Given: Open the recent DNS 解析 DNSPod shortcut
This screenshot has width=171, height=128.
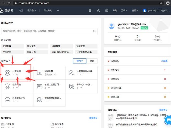Looking at the screenshot, I should pyautogui.click(x=62, y=52).
